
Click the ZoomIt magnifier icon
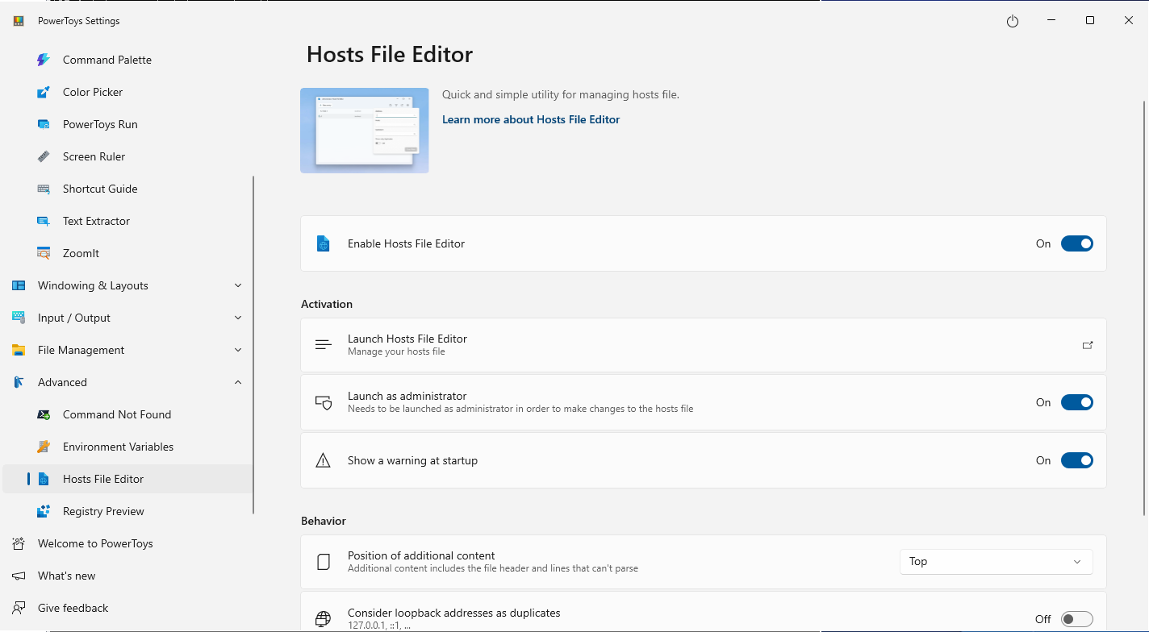[x=44, y=253]
